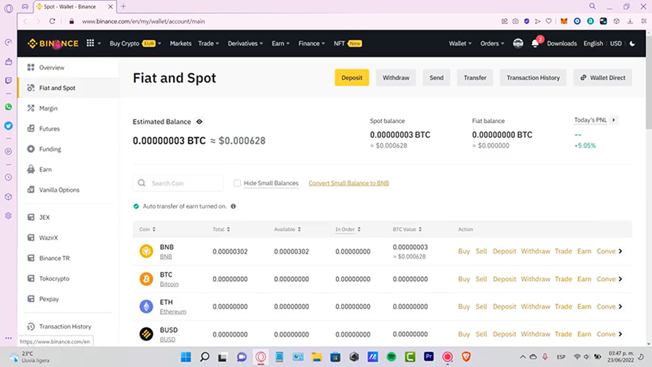Open WhatsApp in Opera sidebar

8,107
